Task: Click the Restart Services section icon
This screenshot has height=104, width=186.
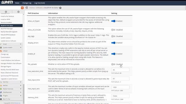Action: point(1,89)
